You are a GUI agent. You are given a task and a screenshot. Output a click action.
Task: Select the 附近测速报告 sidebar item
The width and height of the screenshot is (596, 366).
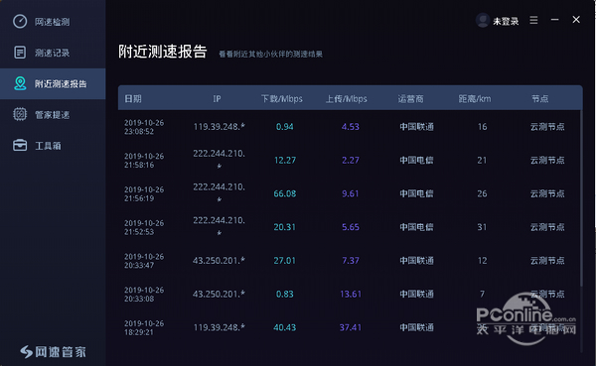pyautogui.click(x=53, y=84)
